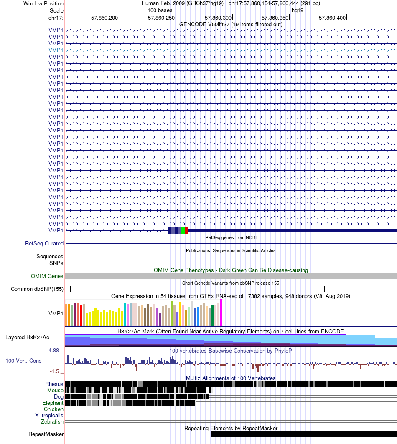Click the 4.88 upper scale value
Image resolution: width=397 pixels, height=444 pixels.
click(53, 351)
